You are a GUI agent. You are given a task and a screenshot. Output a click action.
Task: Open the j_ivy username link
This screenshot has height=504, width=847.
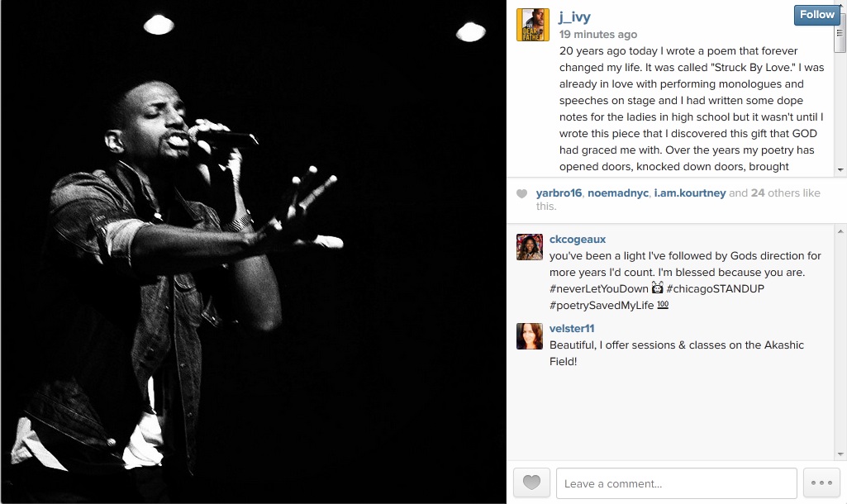coord(575,17)
